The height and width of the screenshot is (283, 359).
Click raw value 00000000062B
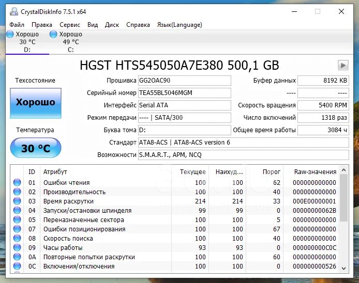coord(315,211)
